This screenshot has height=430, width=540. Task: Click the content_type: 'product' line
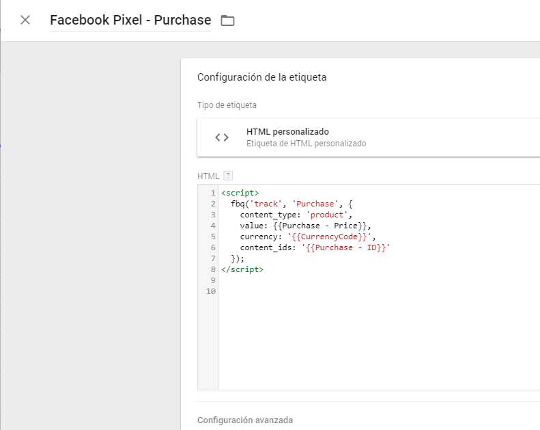tap(296, 215)
